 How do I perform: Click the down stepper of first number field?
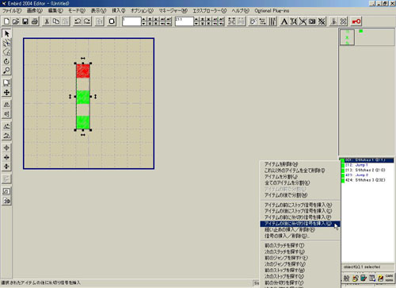point(143,24)
